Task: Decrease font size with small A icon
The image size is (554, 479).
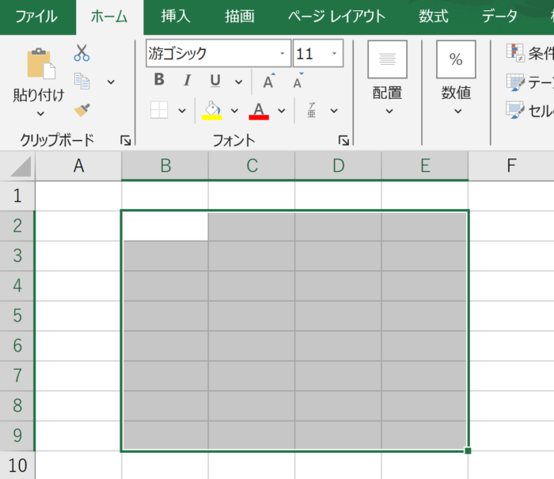Action: click(298, 82)
